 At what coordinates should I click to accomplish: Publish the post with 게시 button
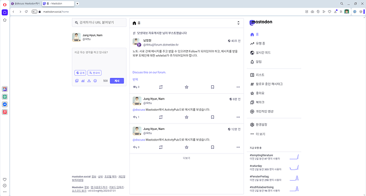click(x=117, y=81)
